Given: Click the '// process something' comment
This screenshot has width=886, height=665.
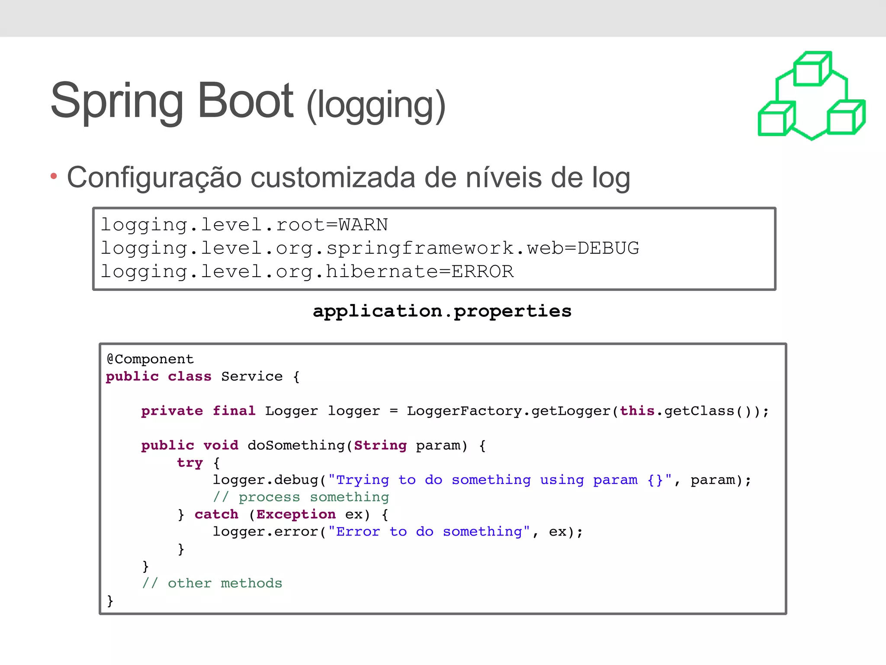Looking at the screenshot, I should point(301,497).
